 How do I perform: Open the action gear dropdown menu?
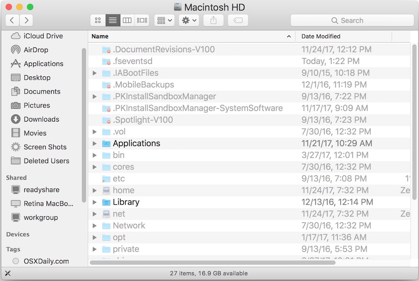pos(189,20)
